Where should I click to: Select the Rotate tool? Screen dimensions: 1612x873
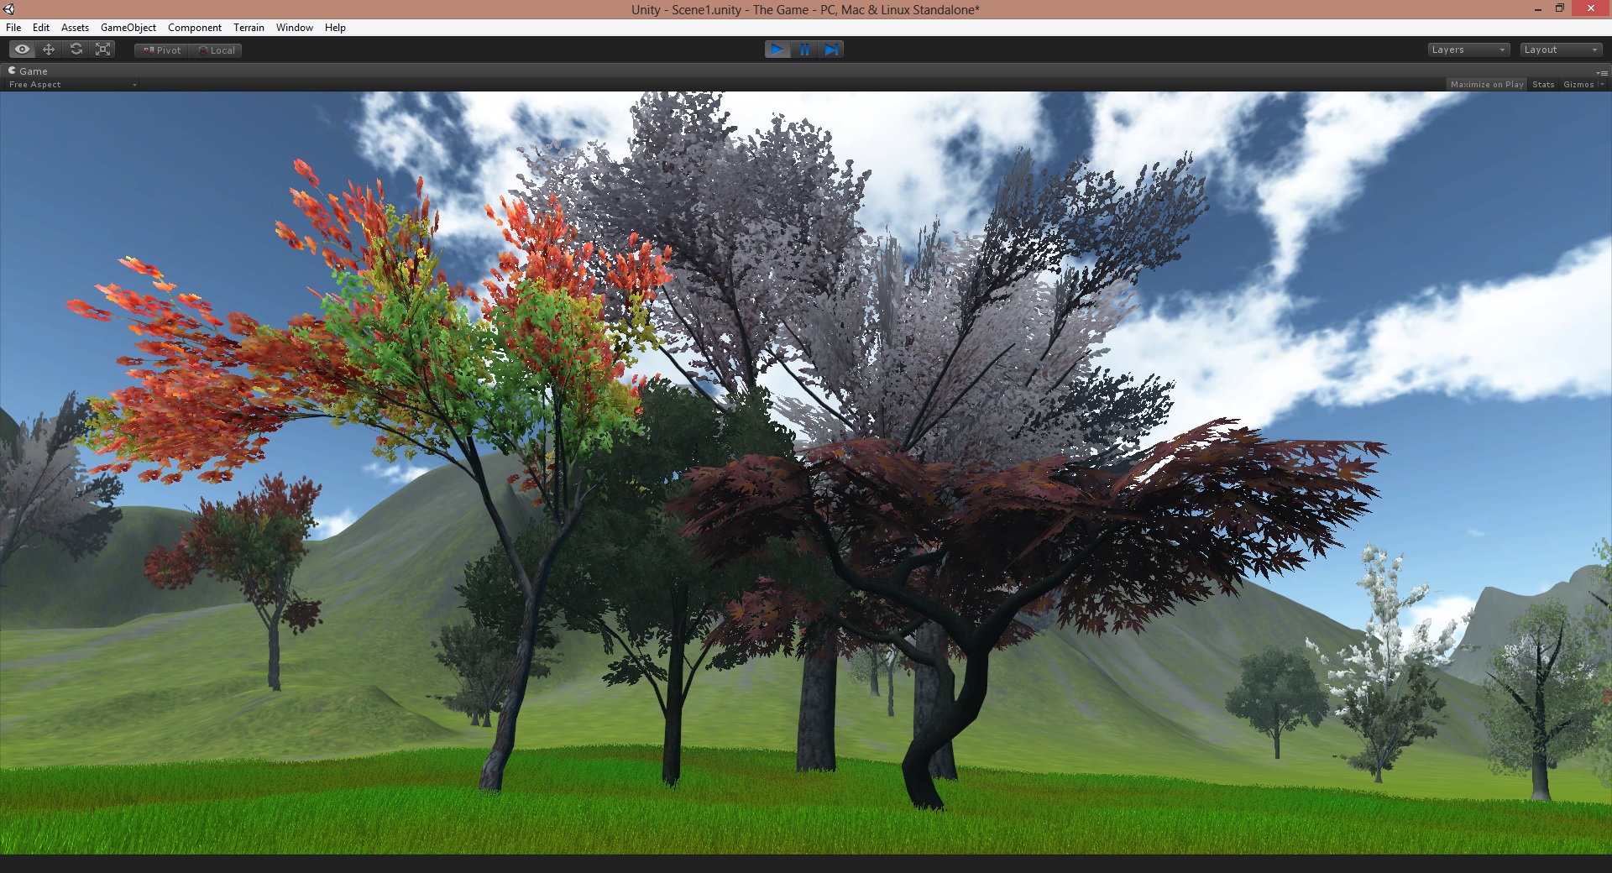click(76, 50)
